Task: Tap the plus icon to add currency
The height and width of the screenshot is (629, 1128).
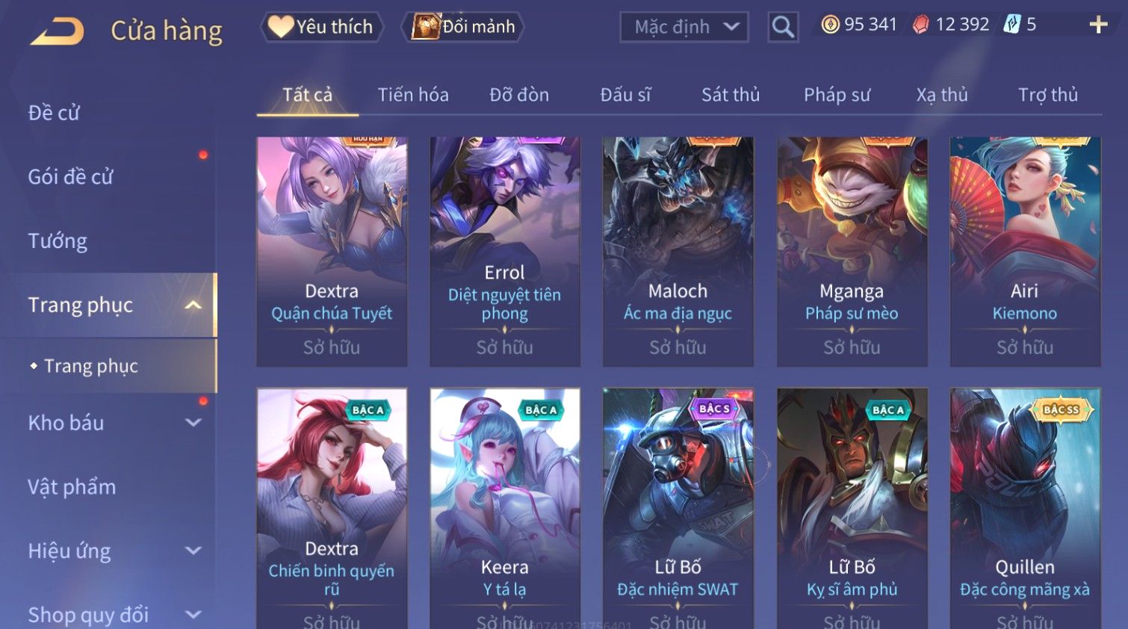Action: click(1098, 25)
